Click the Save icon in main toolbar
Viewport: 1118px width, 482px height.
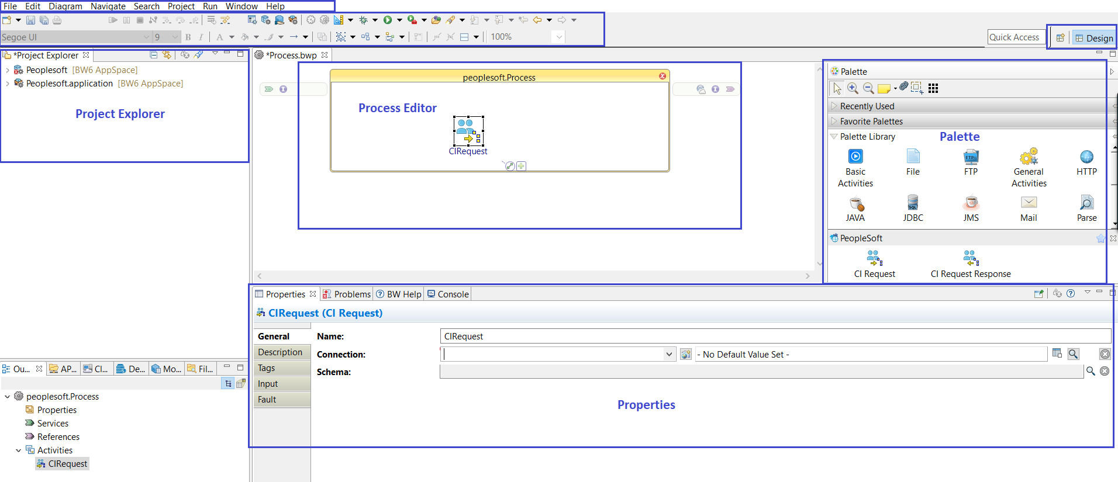coord(30,20)
